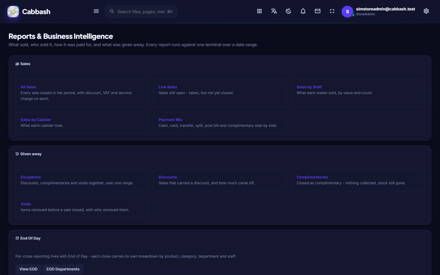440x275 pixels.
Task: Click the 'What each waiter sold' description
Action: 335,93
